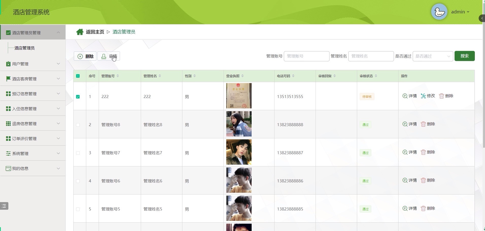Check the checkbox for 管理账号5
485x231 pixels.
tap(78, 209)
